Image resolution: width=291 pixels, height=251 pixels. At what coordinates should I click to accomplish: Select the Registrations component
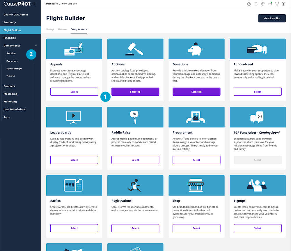pos(135,228)
